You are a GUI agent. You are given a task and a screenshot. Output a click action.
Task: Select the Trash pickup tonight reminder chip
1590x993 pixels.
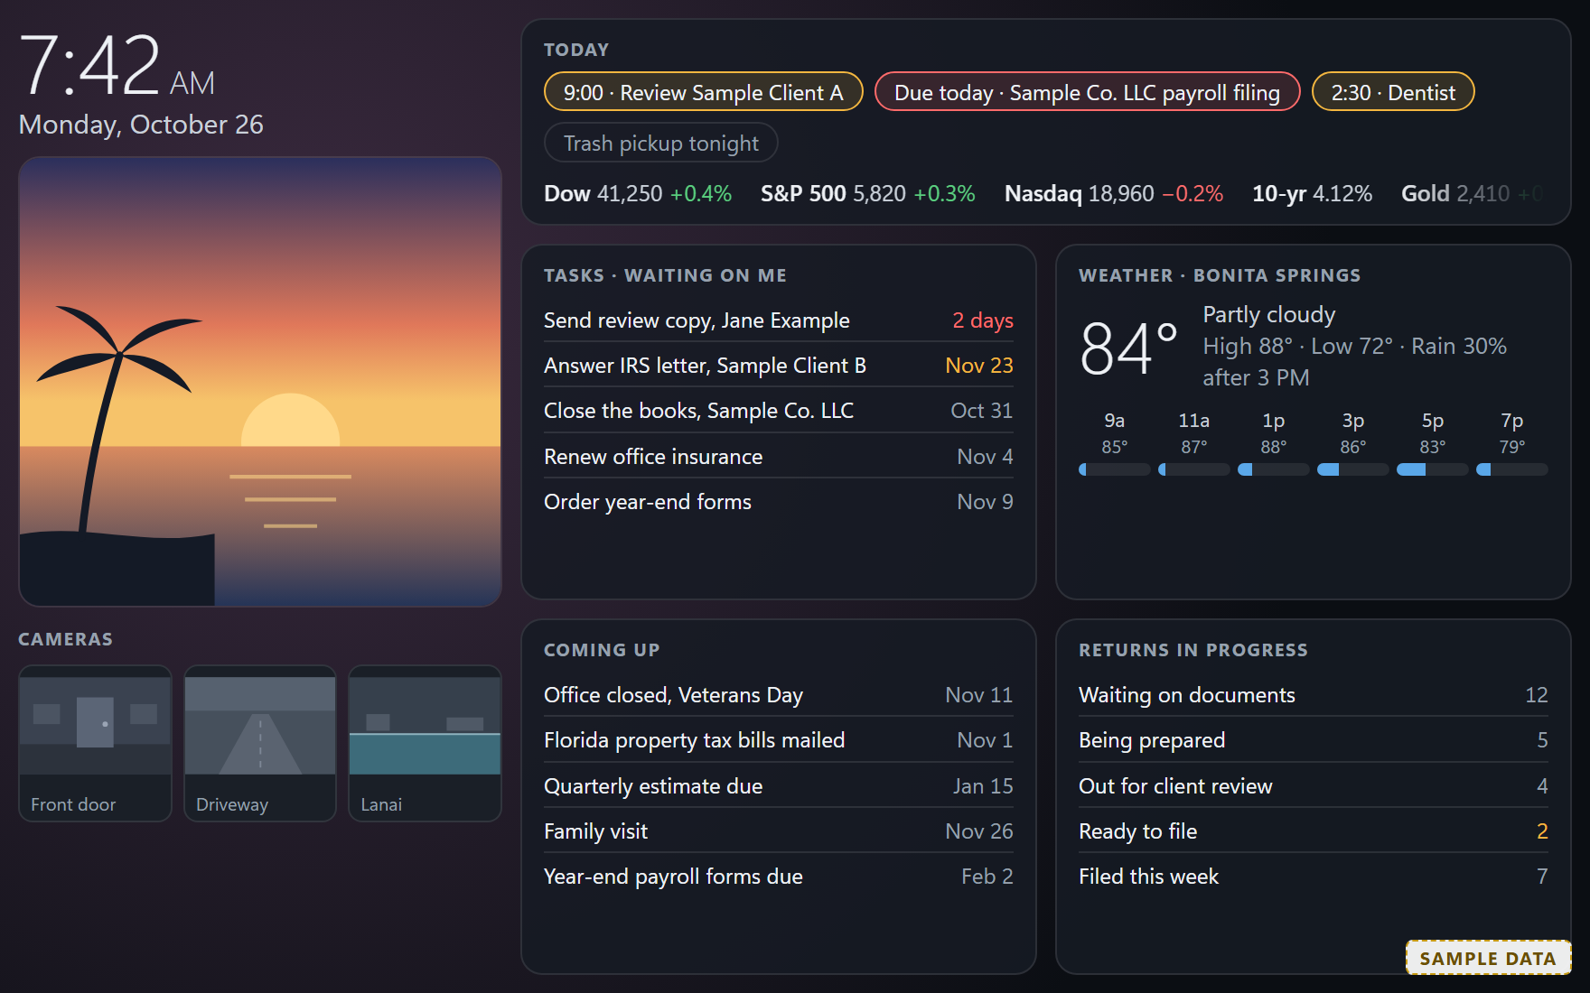[660, 143]
